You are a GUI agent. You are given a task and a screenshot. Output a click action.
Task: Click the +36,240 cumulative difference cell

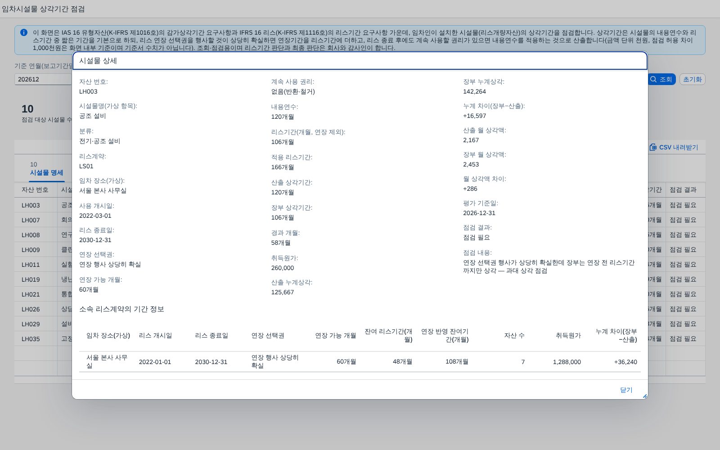tap(625, 362)
